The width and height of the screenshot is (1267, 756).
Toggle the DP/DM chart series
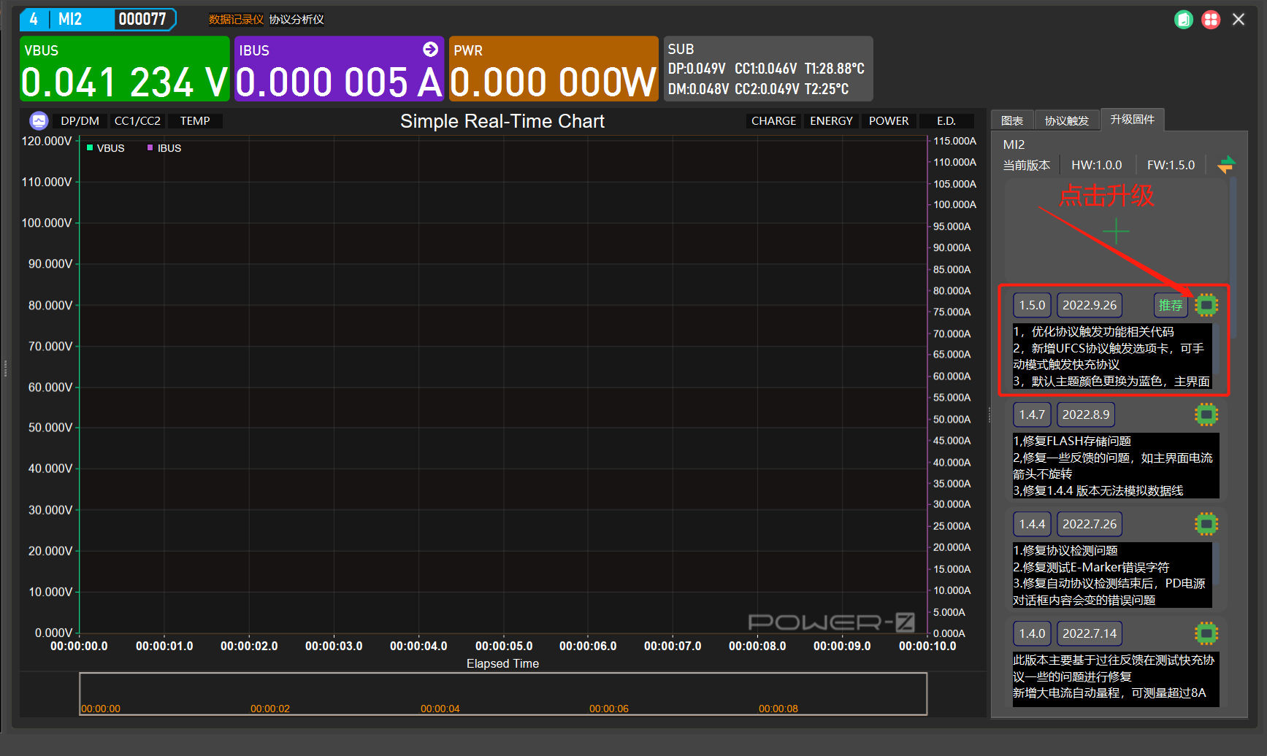click(80, 121)
